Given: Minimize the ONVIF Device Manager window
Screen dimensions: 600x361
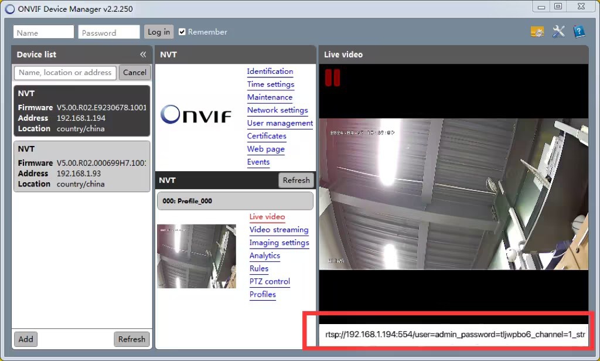Looking at the screenshot, I should (x=541, y=6).
